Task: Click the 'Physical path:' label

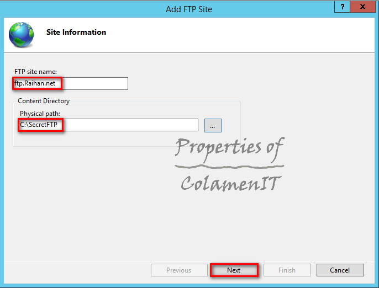Action: click(x=39, y=113)
